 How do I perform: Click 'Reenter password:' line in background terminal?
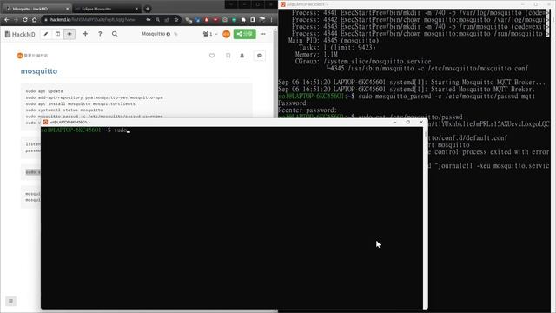tap(308, 110)
